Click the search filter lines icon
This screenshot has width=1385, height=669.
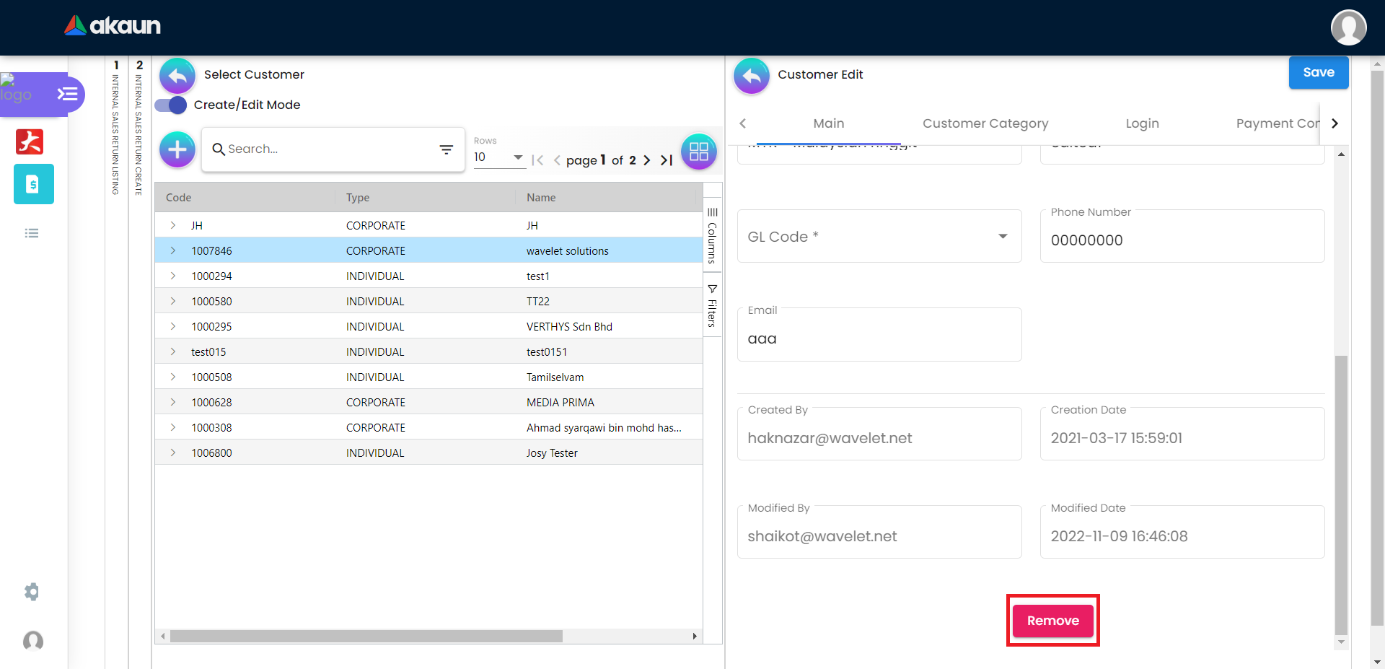[x=447, y=149]
